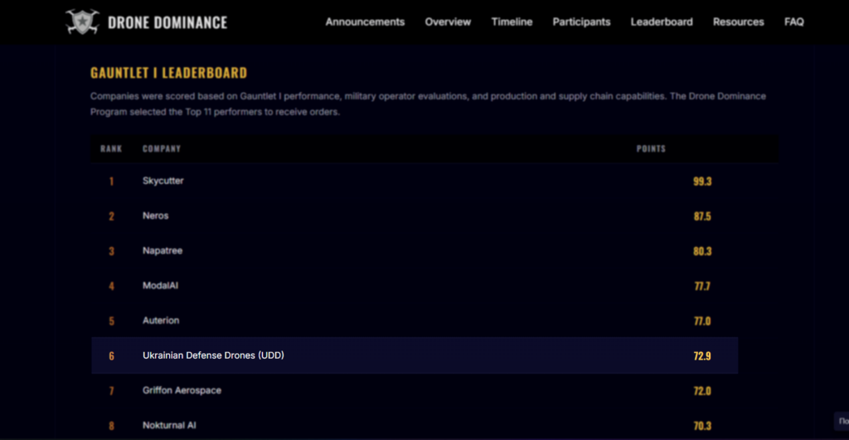Click Neros in the leaderboard

[x=155, y=215]
